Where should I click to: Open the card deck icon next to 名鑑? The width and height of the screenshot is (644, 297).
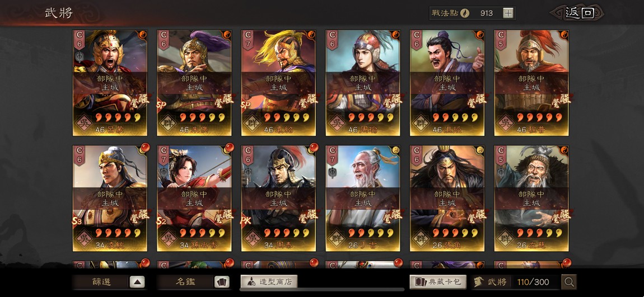[221, 282]
